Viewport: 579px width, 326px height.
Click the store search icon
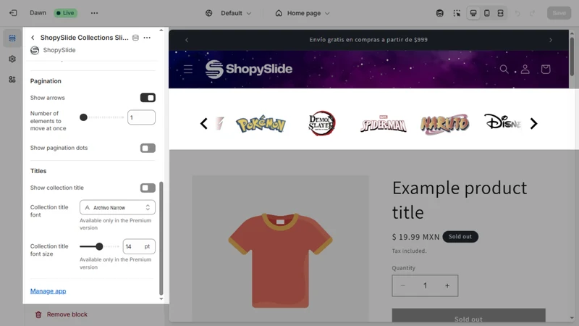504,69
